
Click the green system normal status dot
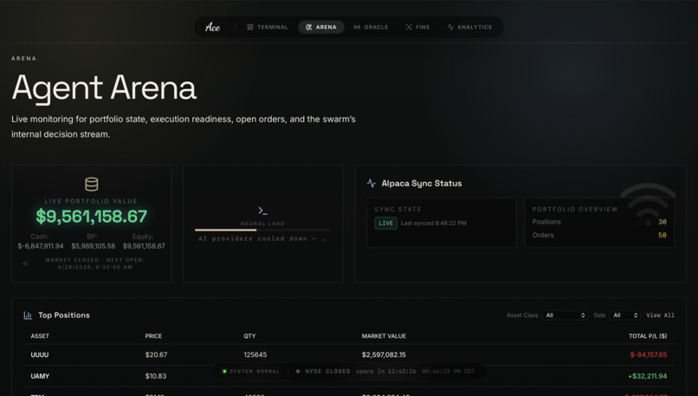tap(224, 371)
